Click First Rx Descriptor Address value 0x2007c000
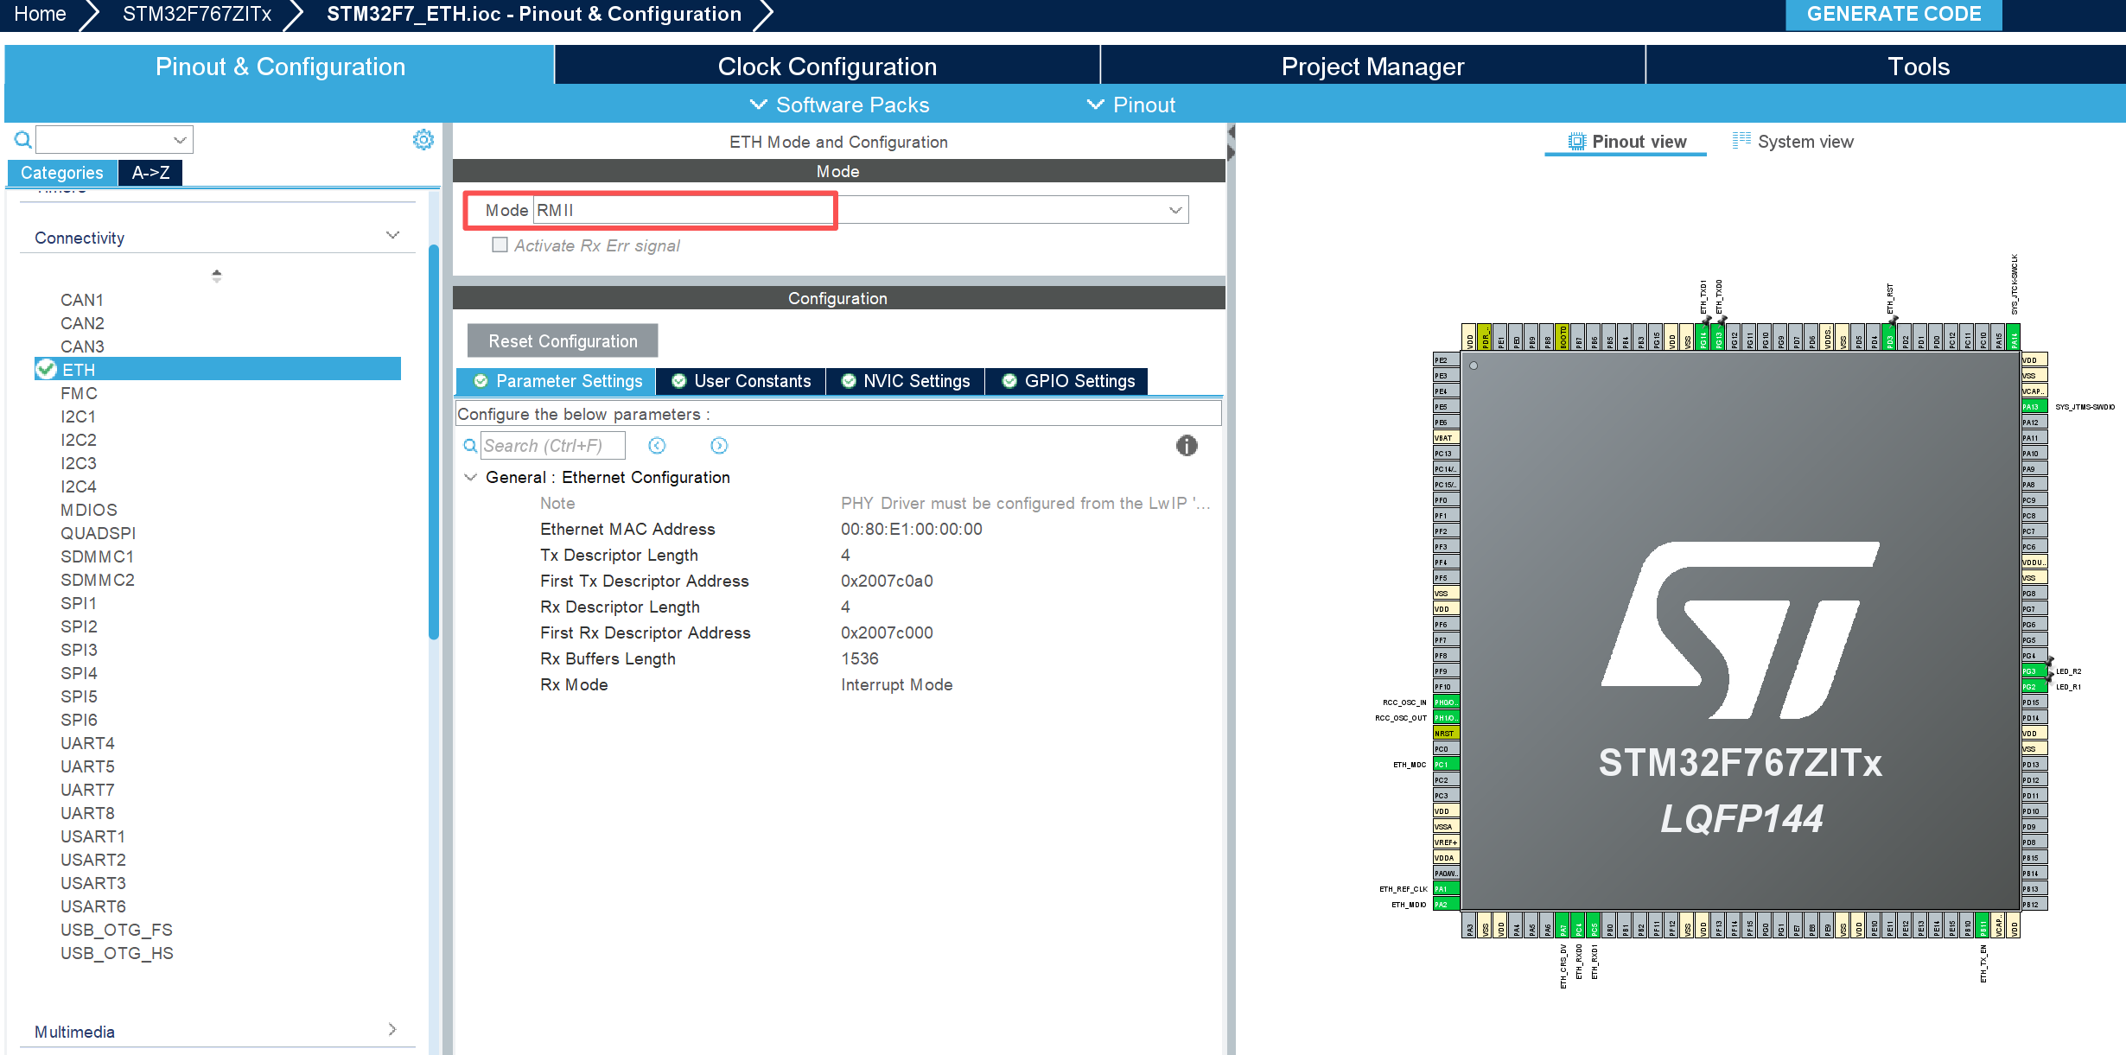The image size is (2126, 1055). coord(887,632)
